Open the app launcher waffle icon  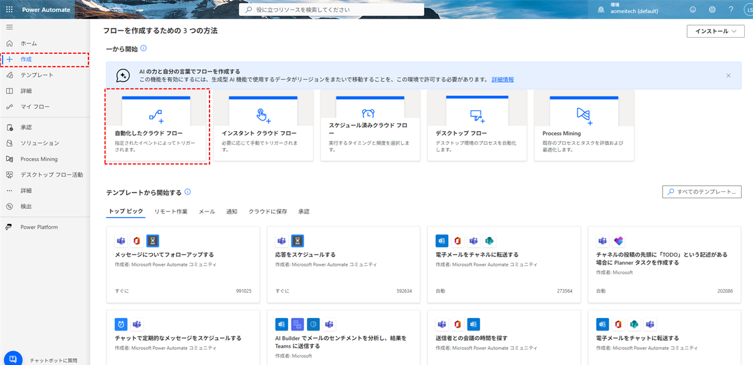pos(9,9)
